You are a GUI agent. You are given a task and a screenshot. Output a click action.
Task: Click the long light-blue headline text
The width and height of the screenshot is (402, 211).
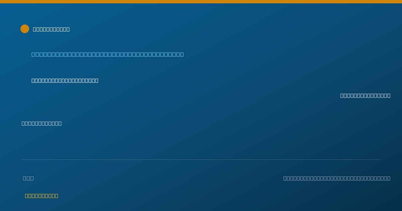[108, 54]
